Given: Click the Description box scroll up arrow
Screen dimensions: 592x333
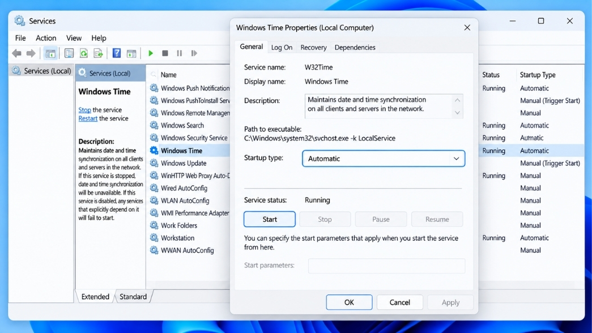Looking at the screenshot, I should pos(457,100).
